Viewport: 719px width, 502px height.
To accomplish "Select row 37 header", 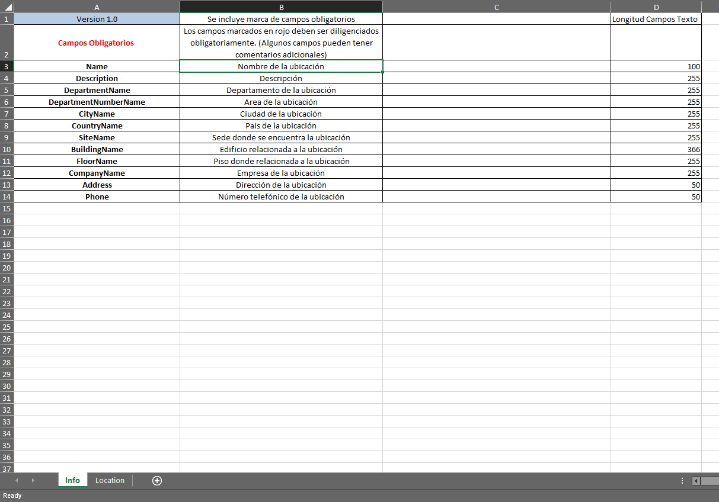I will click(7, 468).
